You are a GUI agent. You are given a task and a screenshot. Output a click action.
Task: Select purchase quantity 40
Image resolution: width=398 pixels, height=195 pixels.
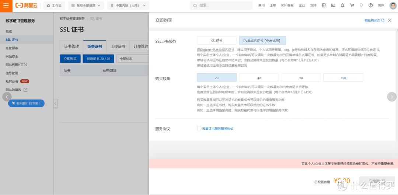pos(259,77)
